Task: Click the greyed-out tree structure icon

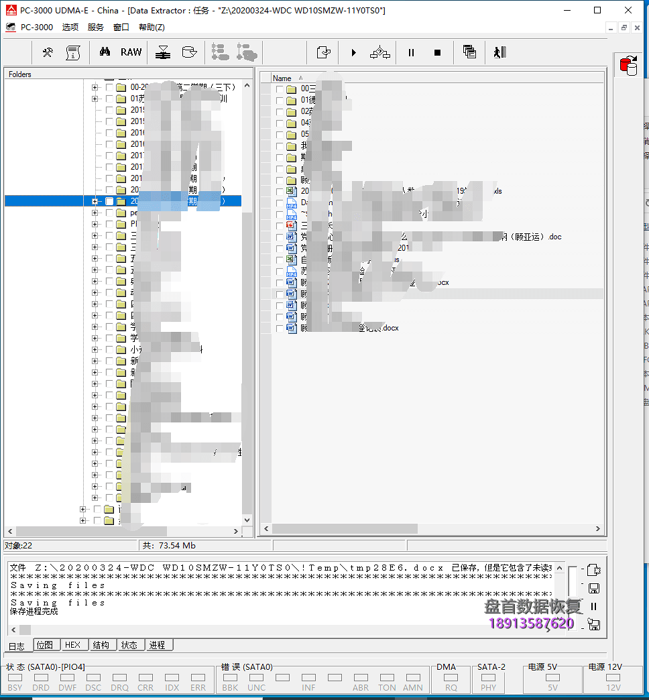Action: point(220,52)
